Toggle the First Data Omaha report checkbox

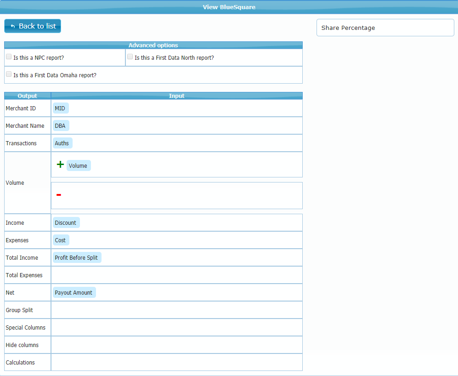pyautogui.click(x=9, y=74)
